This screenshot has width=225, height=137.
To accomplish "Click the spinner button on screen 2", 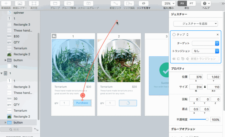I will pos(128,103).
